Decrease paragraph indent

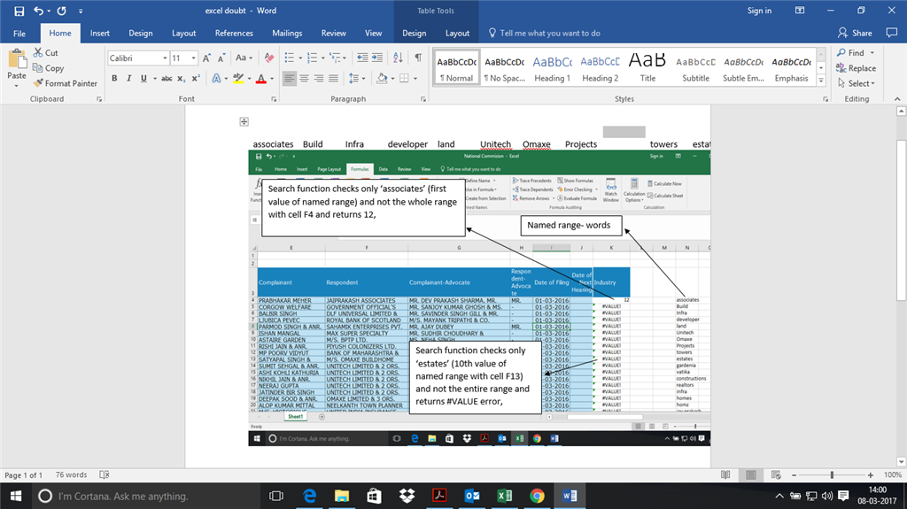click(x=362, y=58)
